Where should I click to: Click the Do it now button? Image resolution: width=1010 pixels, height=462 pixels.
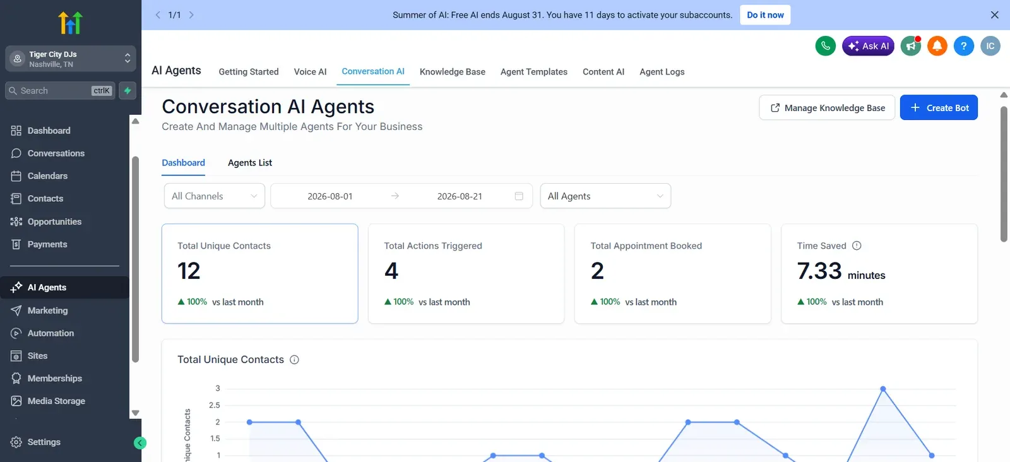click(765, 15)
